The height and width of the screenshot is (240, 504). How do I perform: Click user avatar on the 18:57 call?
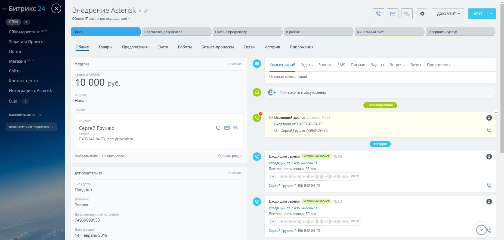pyautogui.click(x=489, y=118)
